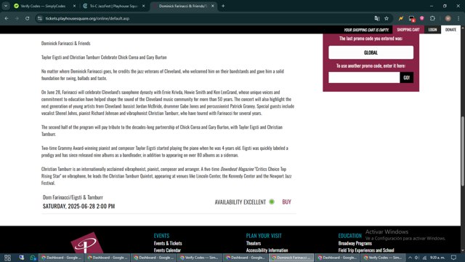Click the EVENTS footer heading
465x262 pixels.
pos(161,236)
